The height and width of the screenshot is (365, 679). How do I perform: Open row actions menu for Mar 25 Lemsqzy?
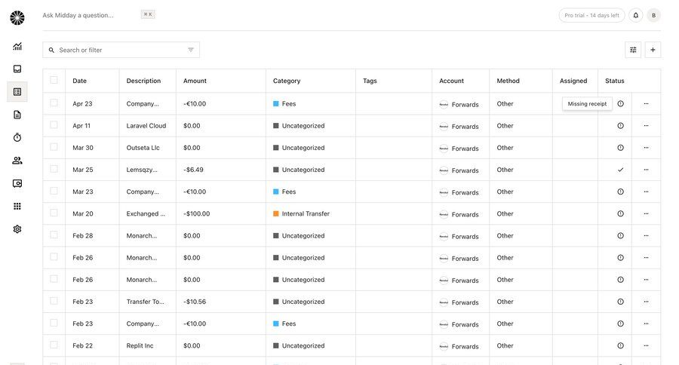646,170
